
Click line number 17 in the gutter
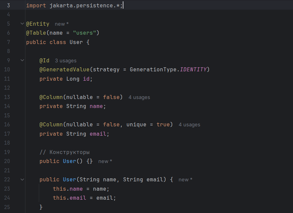click(x=7, y=134)
